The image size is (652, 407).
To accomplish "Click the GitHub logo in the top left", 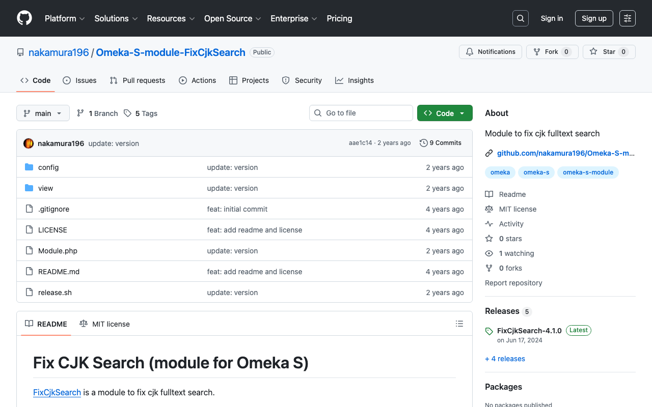I will point(24,18).
